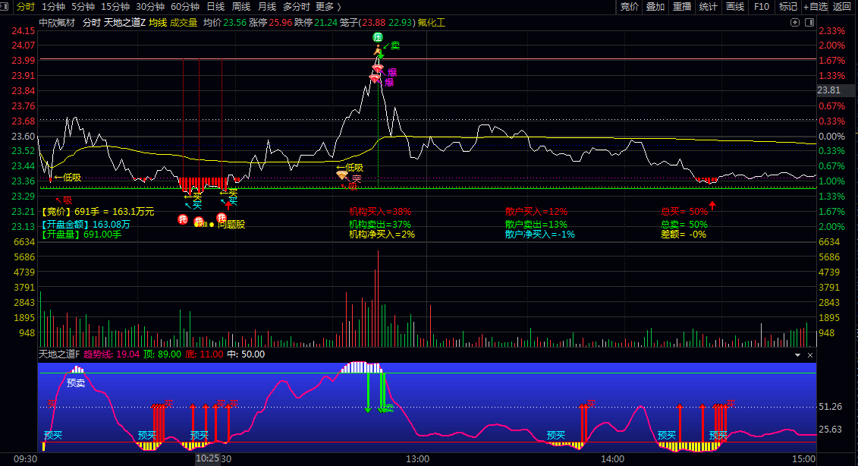Click the 【竞价】691手 = 163.1万元 text

(x=97, y=212)
